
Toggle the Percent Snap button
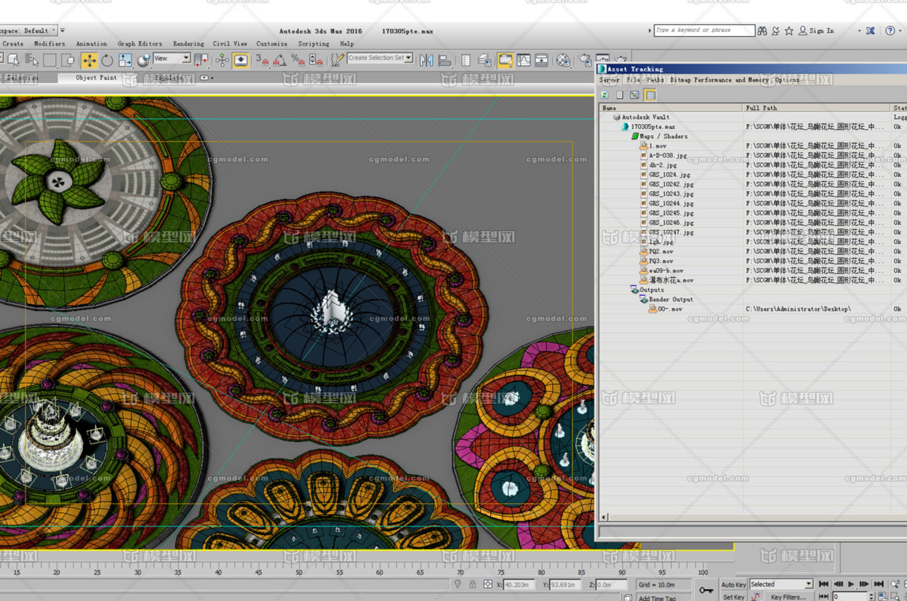coord(298,60)
